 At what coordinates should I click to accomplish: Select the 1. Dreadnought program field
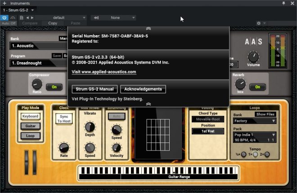[x=38, y=63]
